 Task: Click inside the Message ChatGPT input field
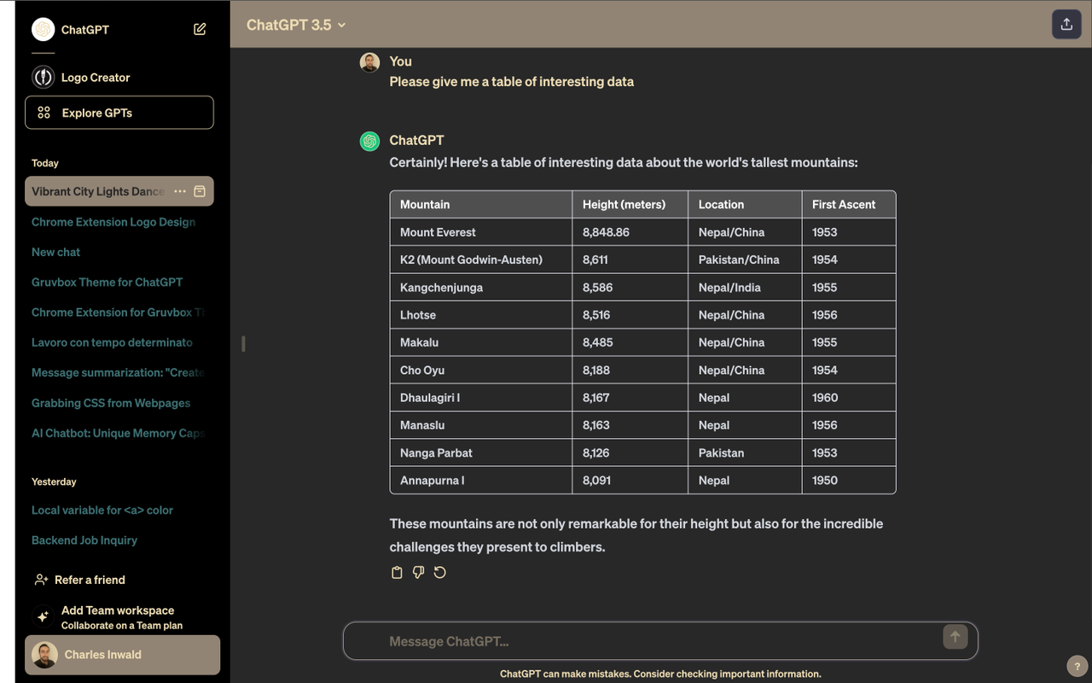pos(597,640)
